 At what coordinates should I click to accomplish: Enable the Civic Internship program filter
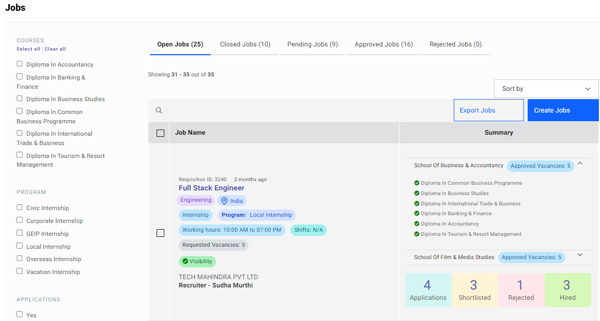[19, 207]
